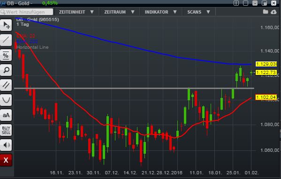This screenshot has width=281, height=179.
Task: Activate the magnifier zoom tool
Action: pyautogui.click(x=6, y=70)
